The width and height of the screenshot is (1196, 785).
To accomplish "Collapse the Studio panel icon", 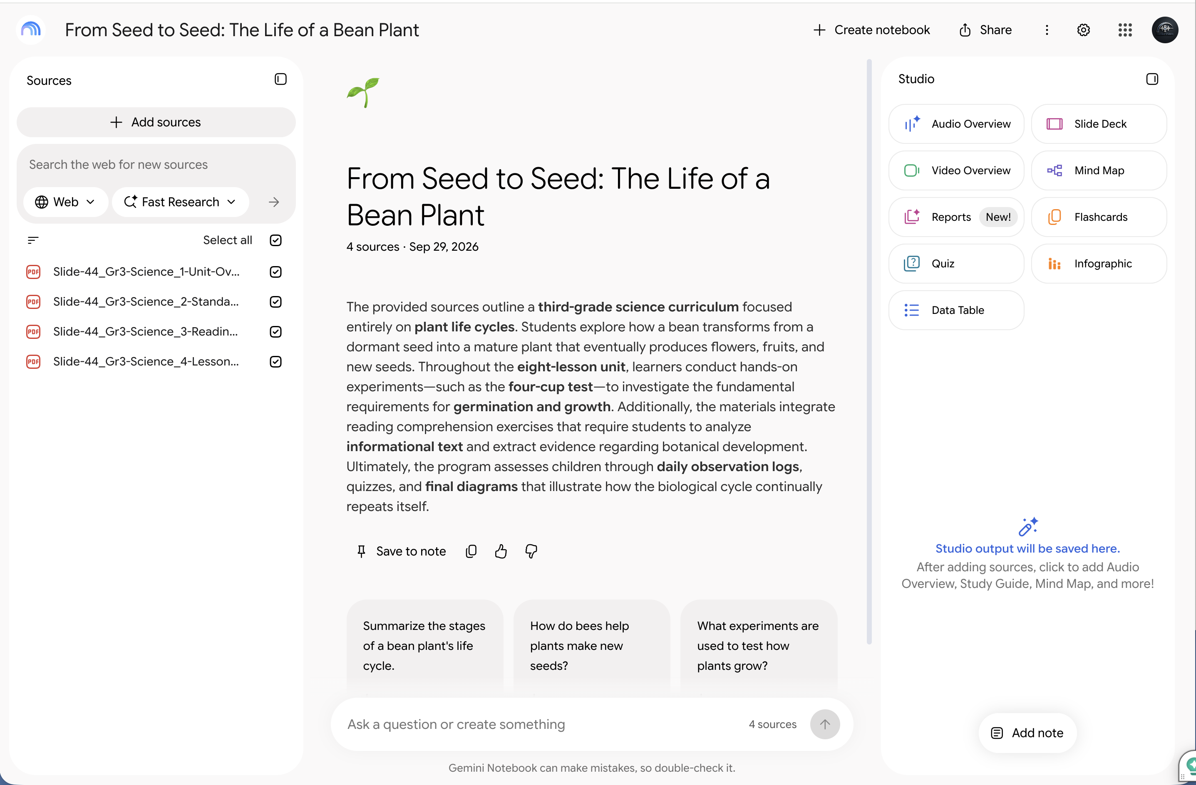I will coord(1152,79).
